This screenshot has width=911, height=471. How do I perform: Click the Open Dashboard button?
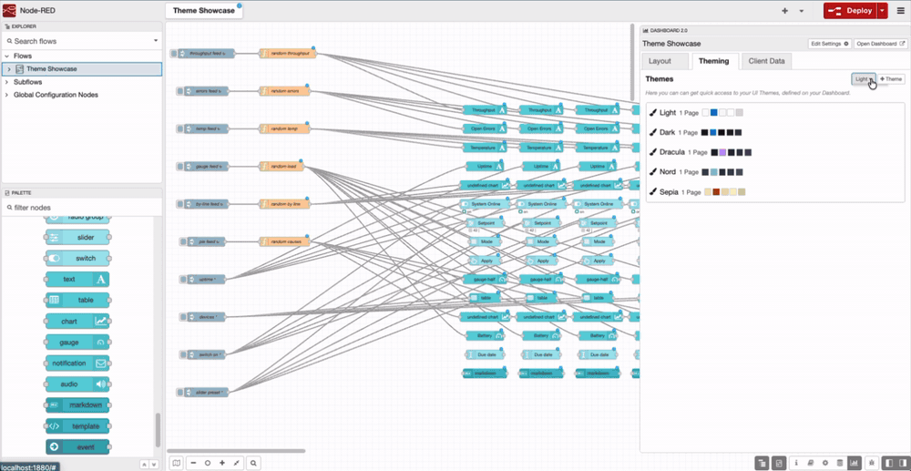(881, 44)
